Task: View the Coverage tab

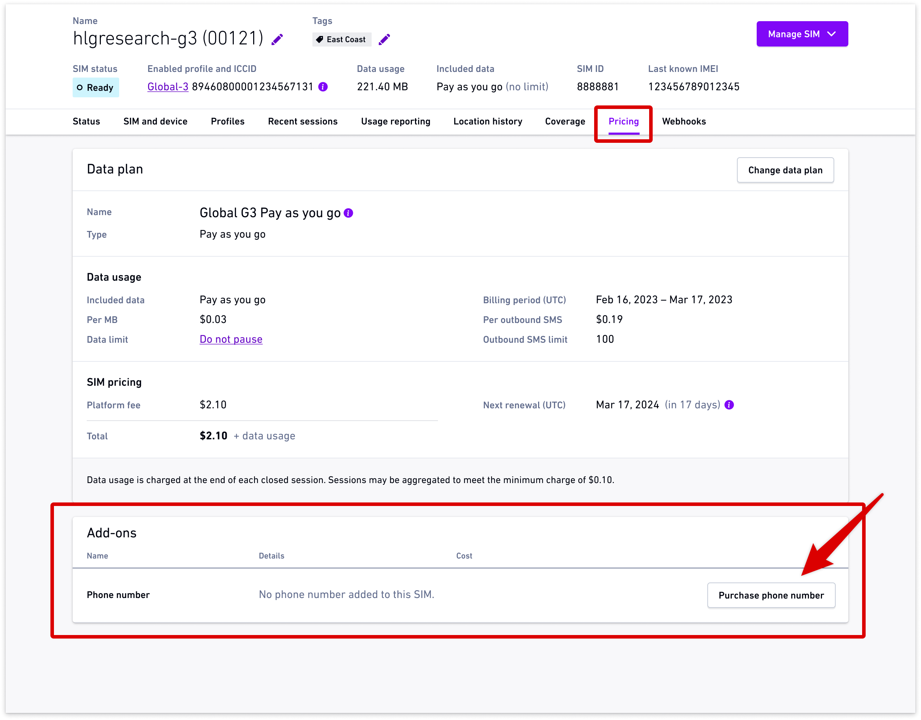Action: [565, 122]
